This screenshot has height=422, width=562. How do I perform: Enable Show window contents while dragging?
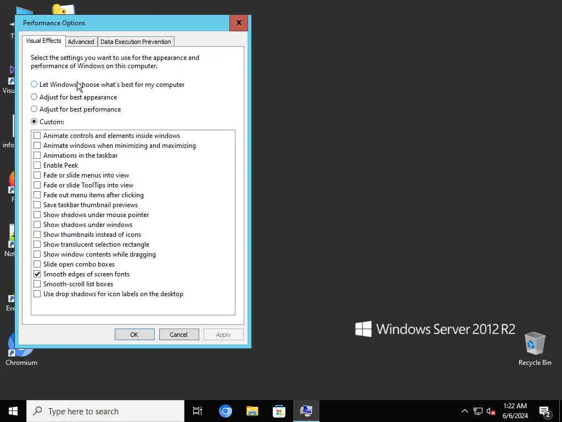pyautogui.click(x=37, y=254)
